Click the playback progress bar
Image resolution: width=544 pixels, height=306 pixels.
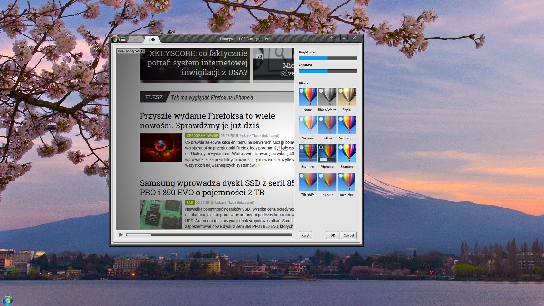[209, 235]
